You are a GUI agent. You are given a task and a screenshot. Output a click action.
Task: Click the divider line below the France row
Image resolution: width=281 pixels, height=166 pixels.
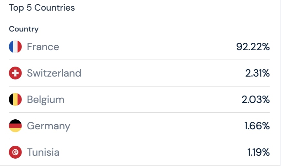(x=139, y=60)
